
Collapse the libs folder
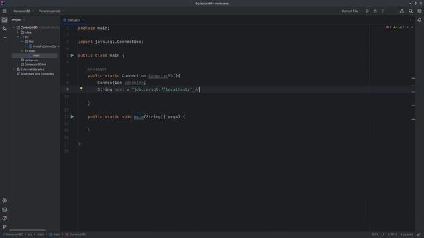pos(22,42)
